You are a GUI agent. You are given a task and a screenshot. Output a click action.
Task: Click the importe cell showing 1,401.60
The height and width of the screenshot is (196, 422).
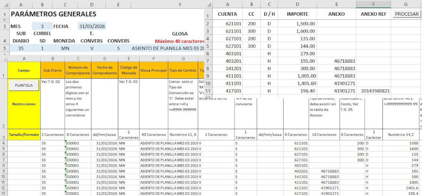point(297,83)
